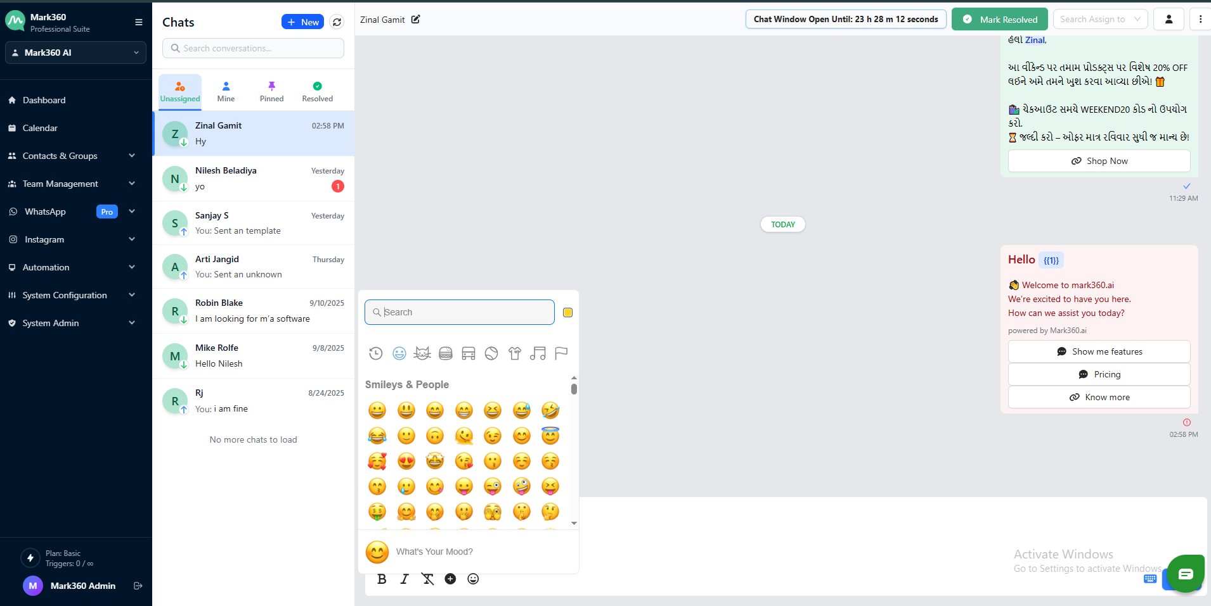Screen dimensions: 1211x606
Task: Open the Mark360 AI workspace dropdown
Action: pos(75,53)
